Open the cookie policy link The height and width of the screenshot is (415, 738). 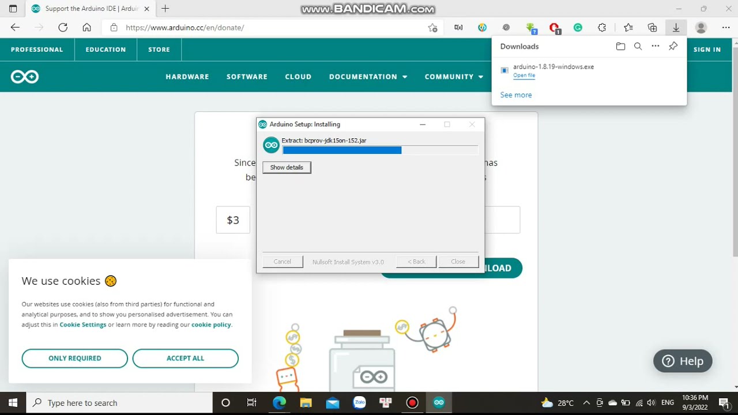(x=211, y=325)
